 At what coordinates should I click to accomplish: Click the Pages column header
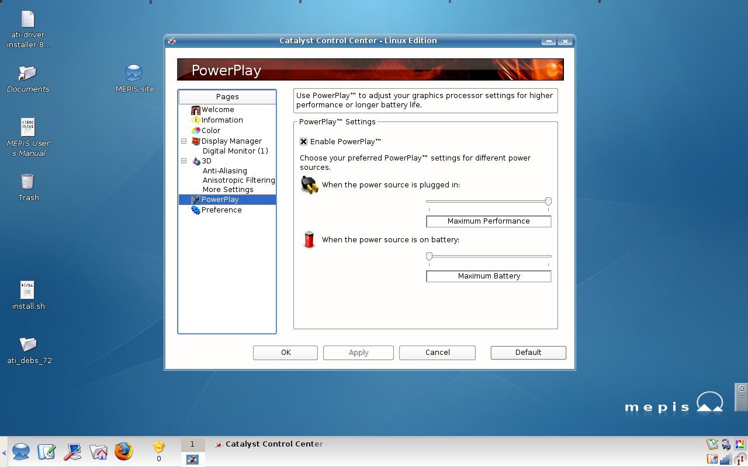(x=227, y=97)
